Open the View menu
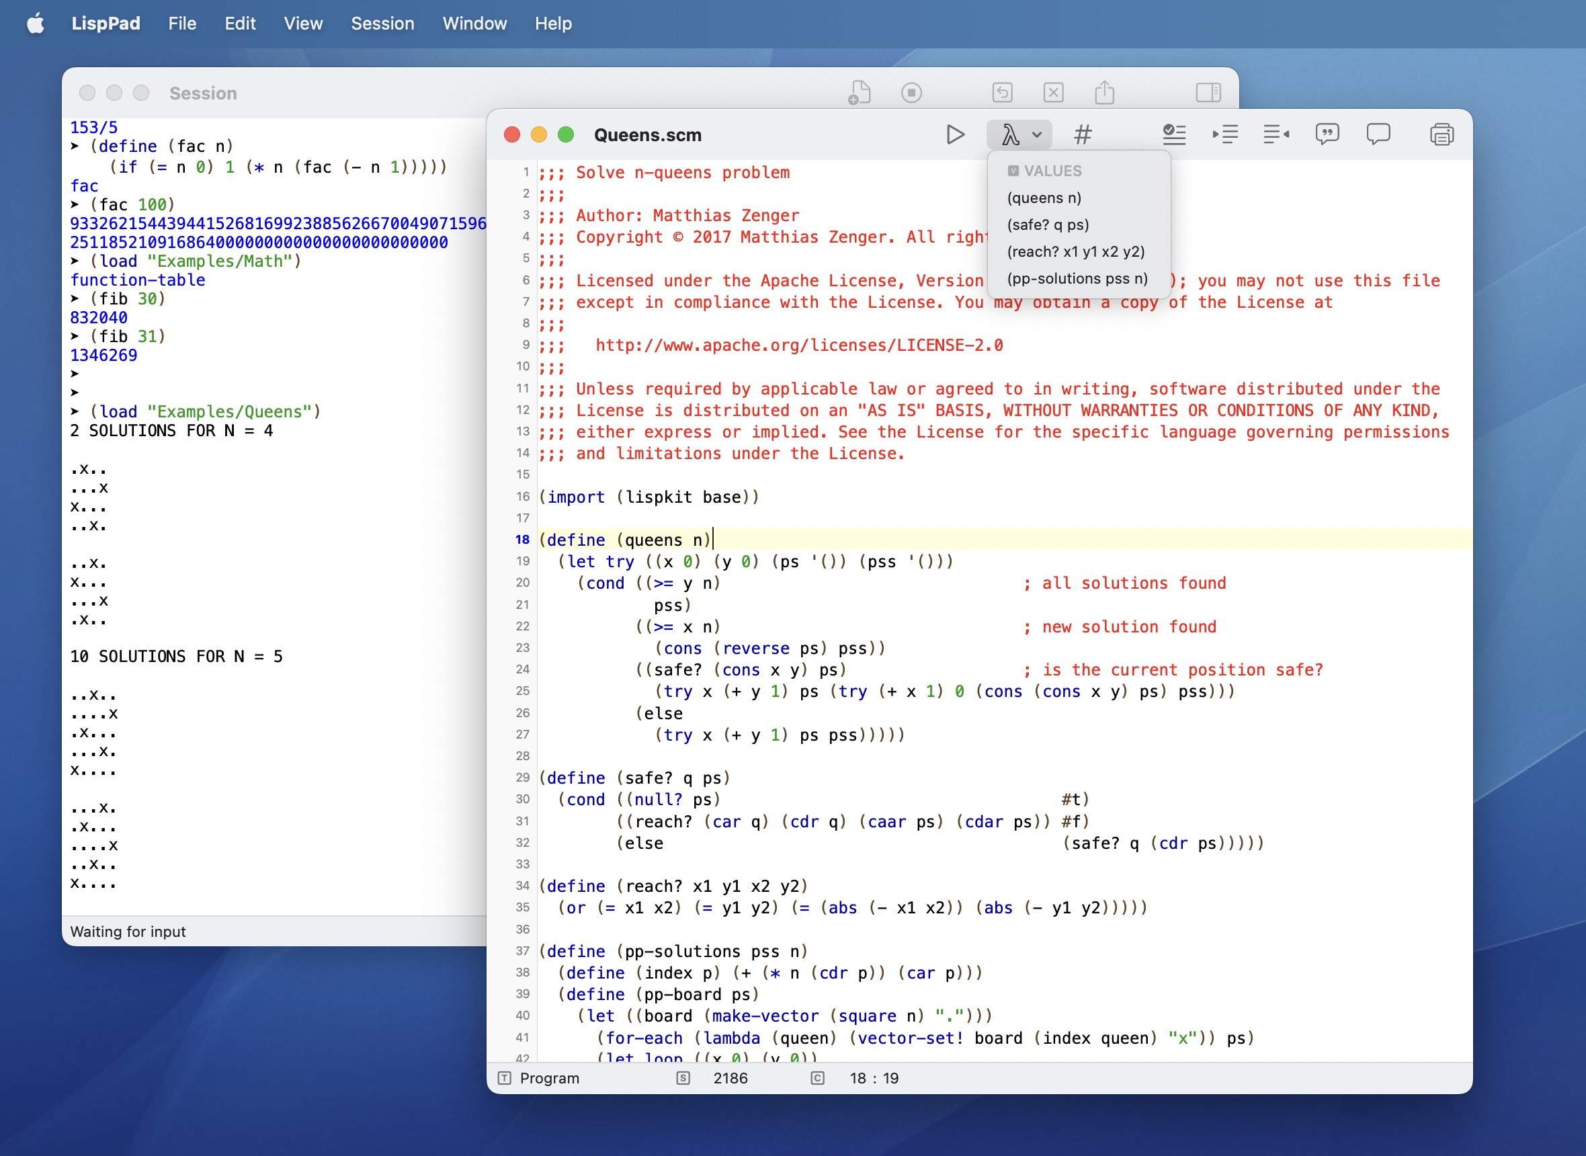 tap(303, 24)
